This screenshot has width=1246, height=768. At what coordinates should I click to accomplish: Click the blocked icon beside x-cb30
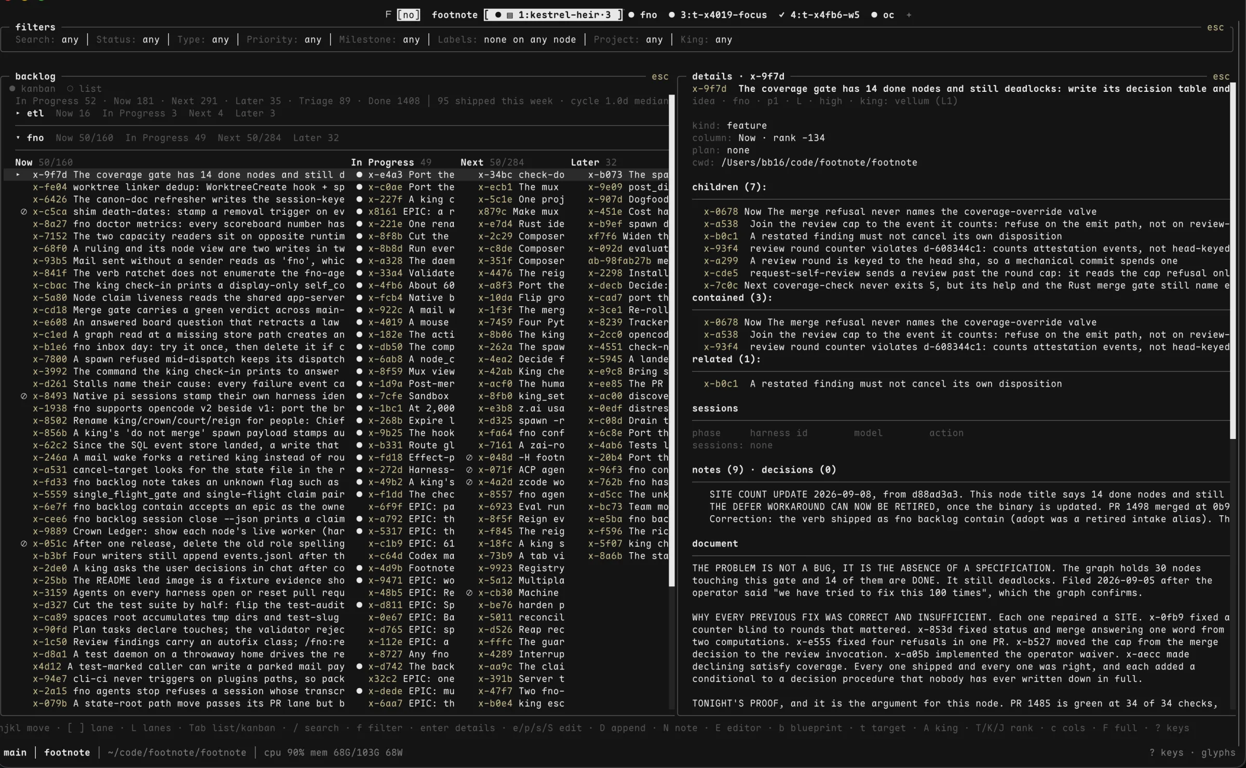469,593
